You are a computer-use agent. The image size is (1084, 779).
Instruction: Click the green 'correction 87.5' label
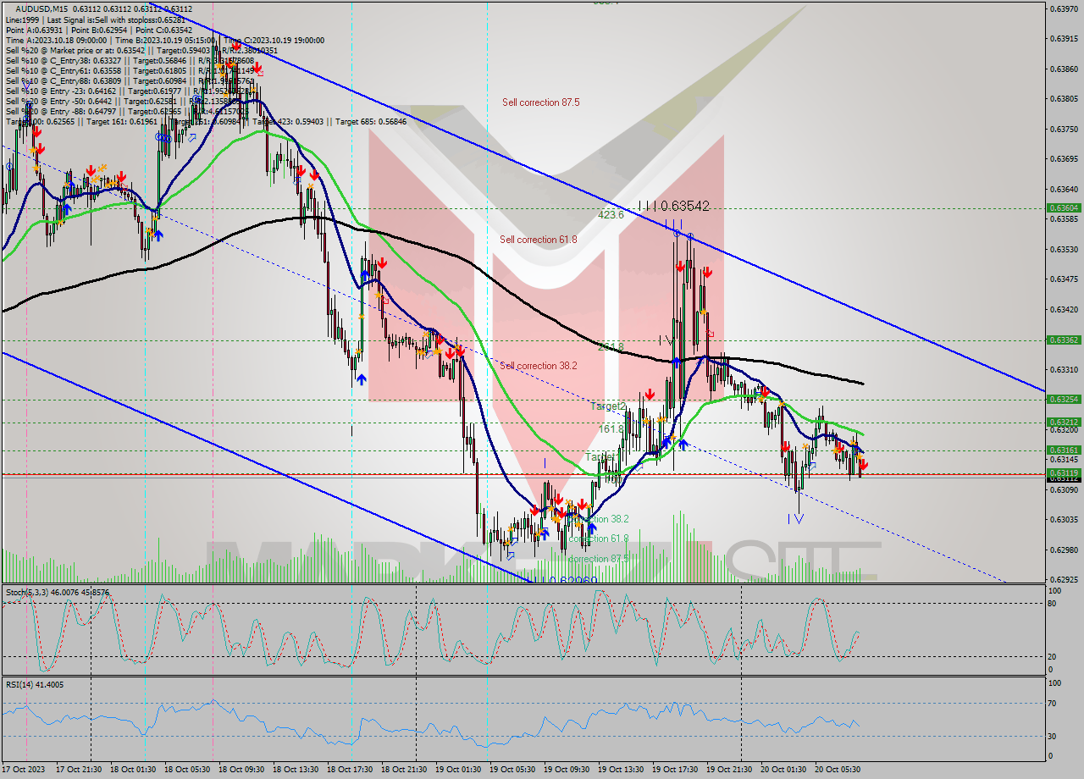[598, 559]
